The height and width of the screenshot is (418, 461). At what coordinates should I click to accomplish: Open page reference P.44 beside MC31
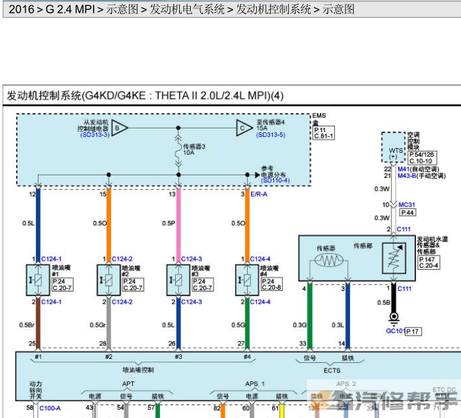(x=407, y=213)
